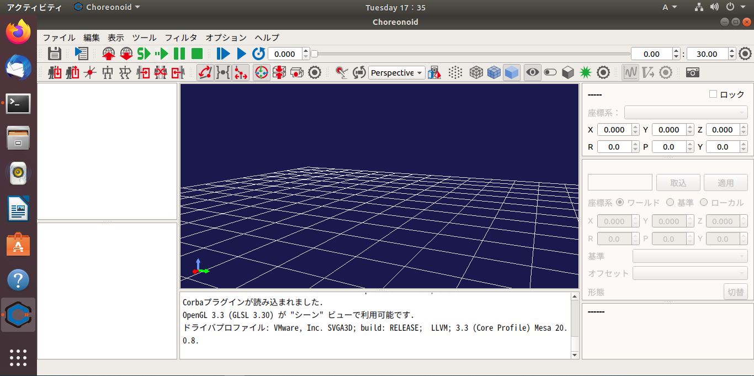Toggle inverse kinematics red-dots mode
Screen dimensions: 754x376
[x=241, y=72]
